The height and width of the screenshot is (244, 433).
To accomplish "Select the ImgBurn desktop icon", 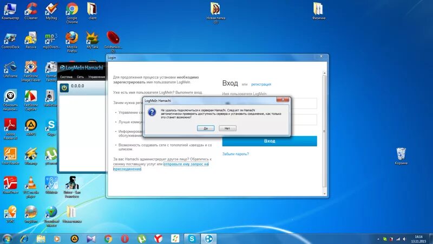I will coord(31,214).
